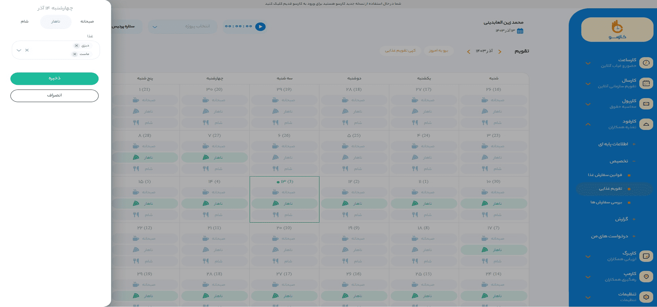The width and height of the screenshot is (657, 307).
Task: Click the کپی تقویم غذایی button
Action: (400, 51)
